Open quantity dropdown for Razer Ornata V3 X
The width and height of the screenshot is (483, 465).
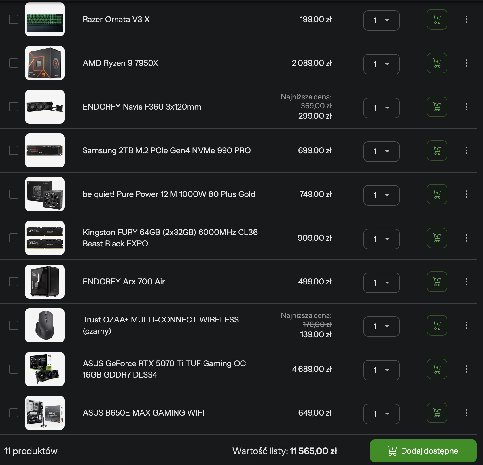pyautogui.click(x=381, y=20)
